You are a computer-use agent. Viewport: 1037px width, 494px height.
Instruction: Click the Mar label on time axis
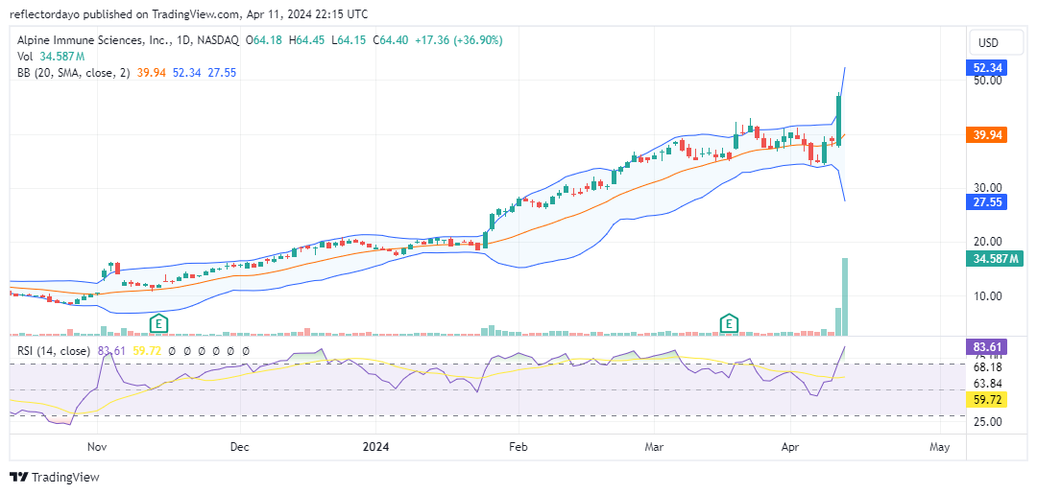(x=654, y=447)
